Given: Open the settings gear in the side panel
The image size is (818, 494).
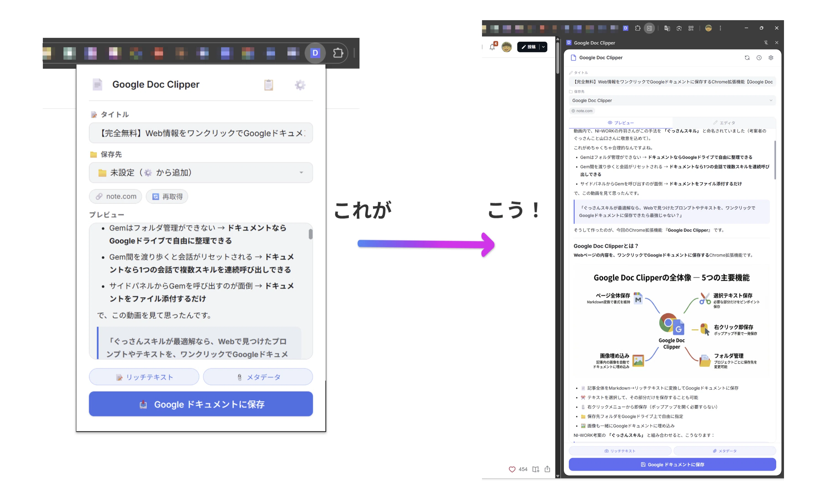Looking at the screenshot, I should click(x=771, y=58).
